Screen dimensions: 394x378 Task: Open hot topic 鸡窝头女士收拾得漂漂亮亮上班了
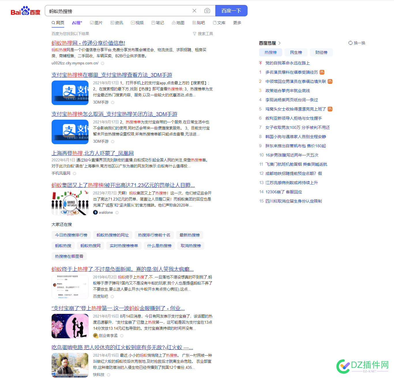pyautogui.click(x=296, y=109)
